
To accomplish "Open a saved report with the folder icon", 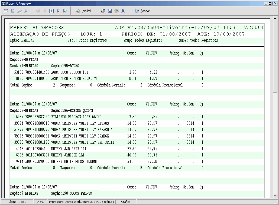I will pyautogui.click(x=116, y=11).
